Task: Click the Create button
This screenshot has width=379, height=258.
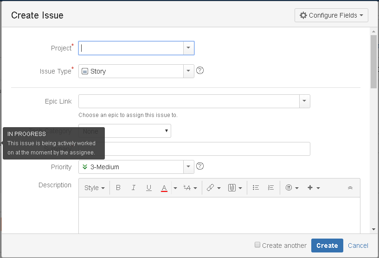Action: [x=327, y=246]
